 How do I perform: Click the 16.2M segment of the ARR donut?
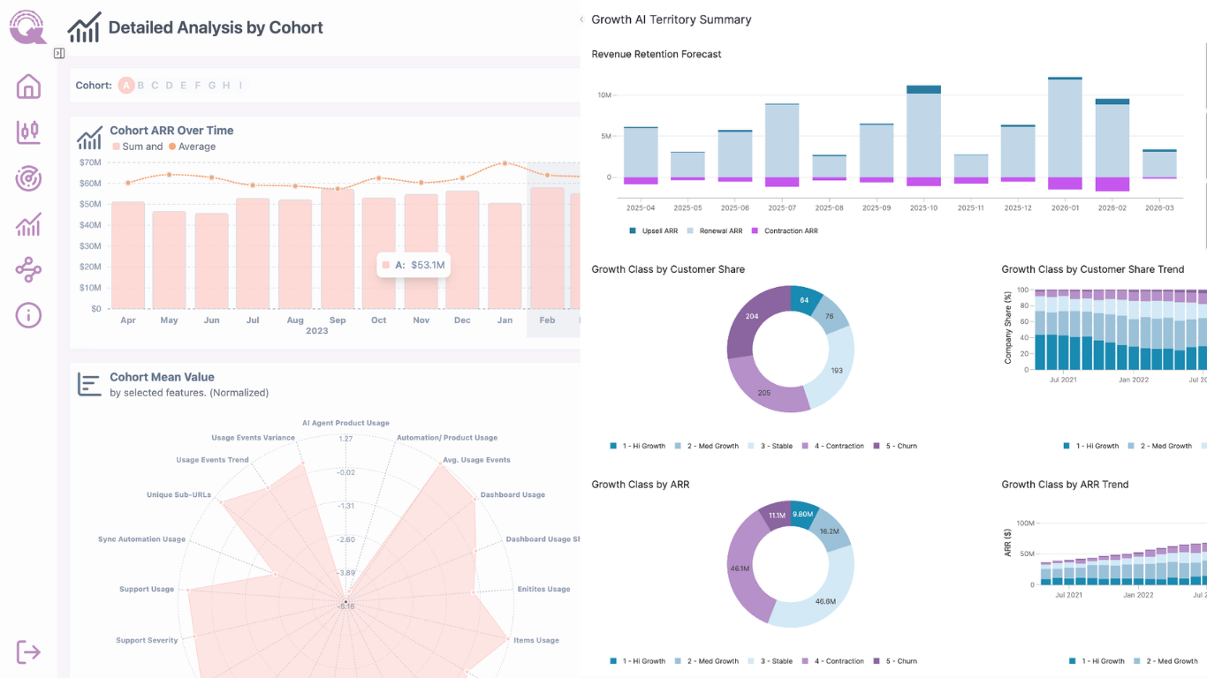point(829,531)
